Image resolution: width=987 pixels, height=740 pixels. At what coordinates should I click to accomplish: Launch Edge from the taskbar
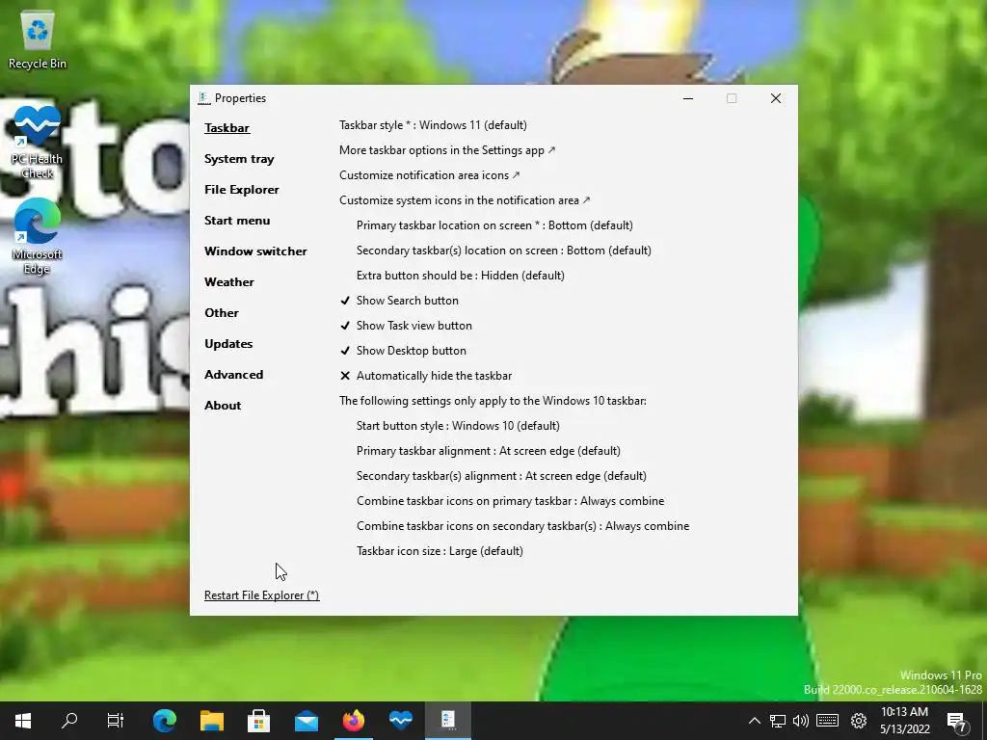[x=164, y=721]
